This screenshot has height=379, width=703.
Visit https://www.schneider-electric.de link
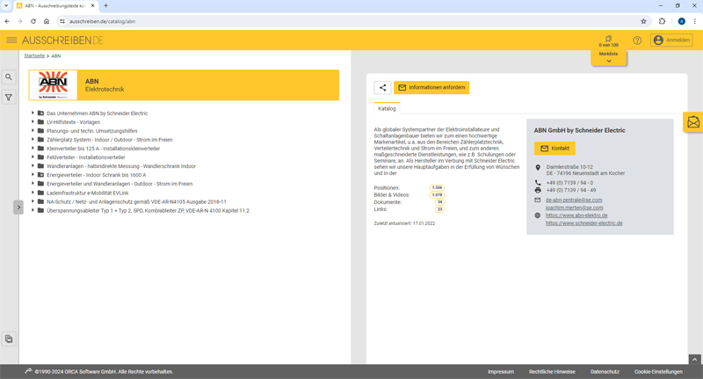coord(583,222)
